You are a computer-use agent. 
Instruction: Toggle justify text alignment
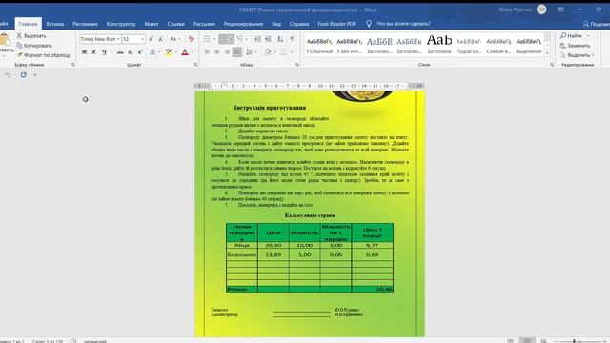[x=237, y=52]
